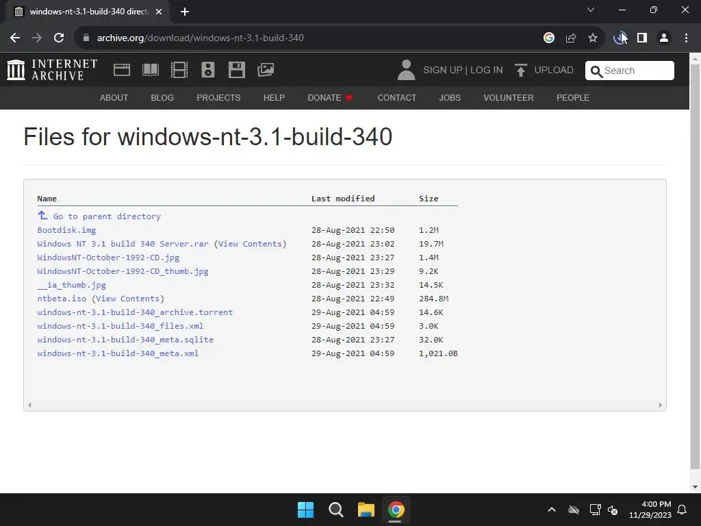Go back with the browser back arrow
The image size is (701, 526).
point(15,38)
